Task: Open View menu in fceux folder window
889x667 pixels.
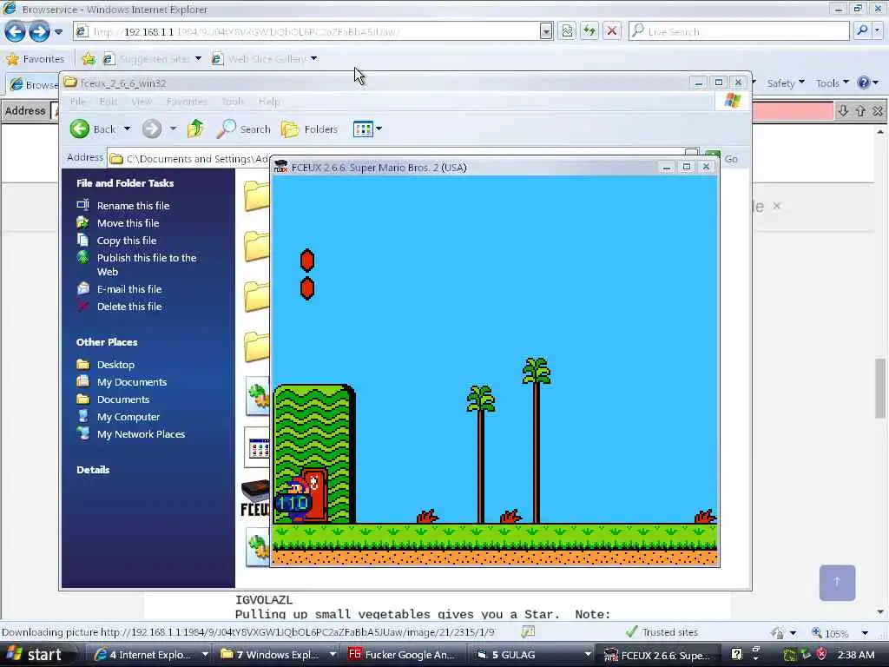Action: click(x=142, y=102)
